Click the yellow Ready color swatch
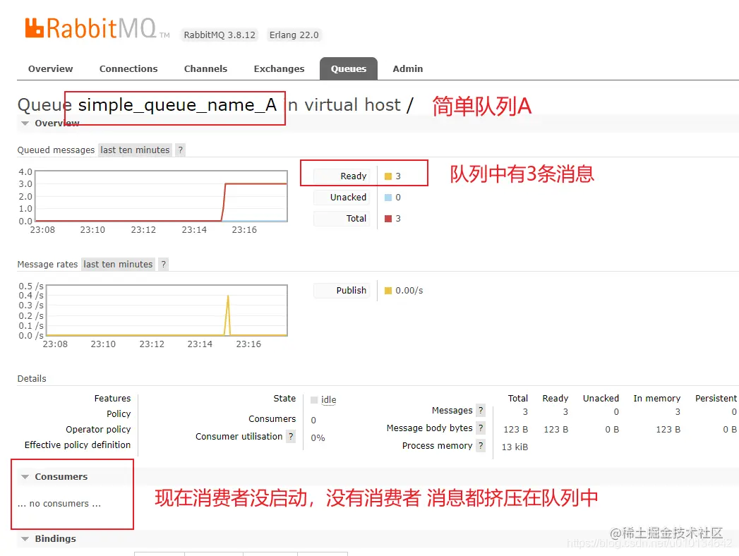 coord(388,176)
